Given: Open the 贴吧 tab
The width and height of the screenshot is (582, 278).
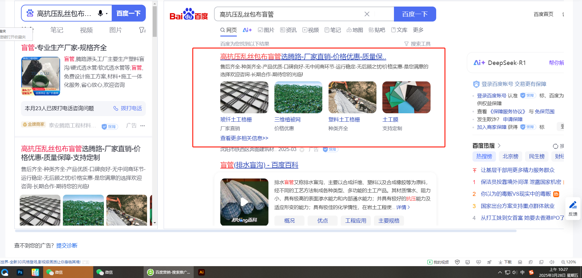Looking at the screenshot, I should click(x=377, y=30).
